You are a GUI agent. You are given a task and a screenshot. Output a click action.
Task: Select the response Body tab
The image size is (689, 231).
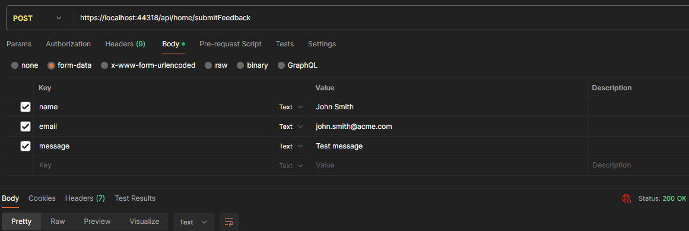[x=10, y=198]
